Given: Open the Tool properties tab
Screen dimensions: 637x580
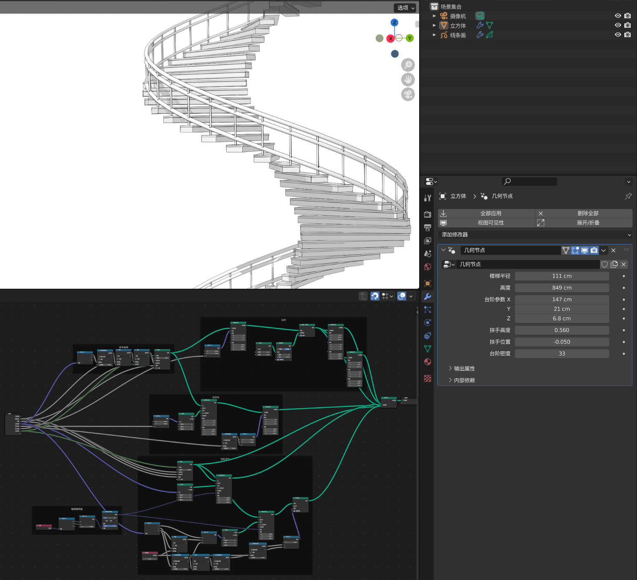Looking at the screenshot, I should [428, 198].
